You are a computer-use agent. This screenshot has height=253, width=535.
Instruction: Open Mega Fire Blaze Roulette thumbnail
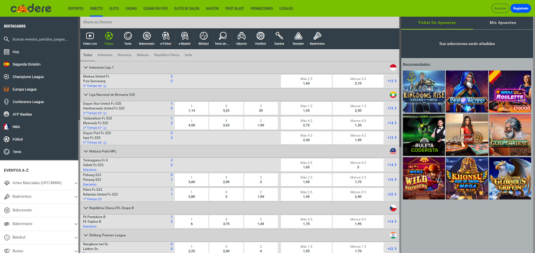point(510,91)
